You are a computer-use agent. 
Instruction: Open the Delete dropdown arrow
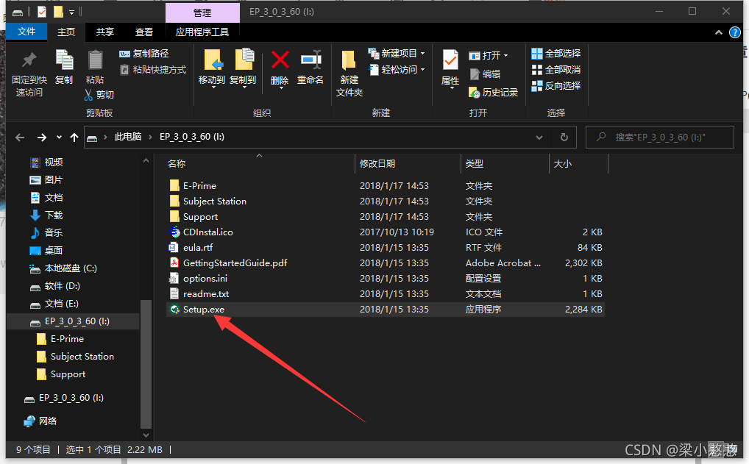point(281,88)
